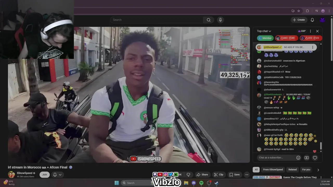The width and height of the screenshot is (333, 187).
Task: Open Discord from taskbar
Action: (x=194, y=183)
